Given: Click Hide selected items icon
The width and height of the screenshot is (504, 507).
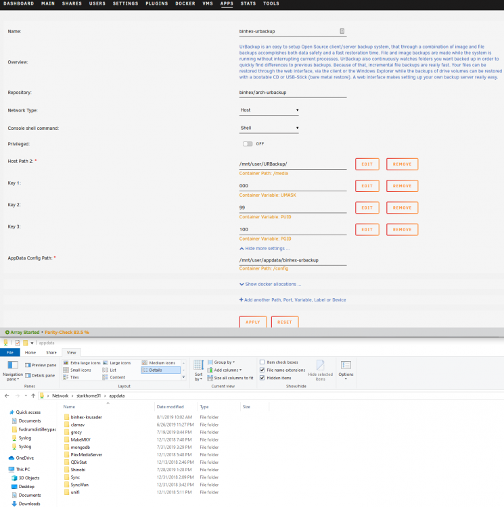Looking at the screenshot, I should 320,370.
